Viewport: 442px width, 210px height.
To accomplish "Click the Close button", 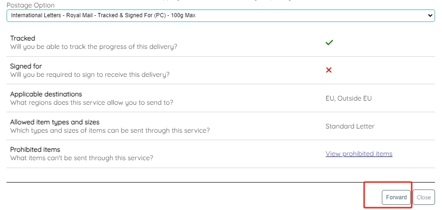I will pos(423,197).
